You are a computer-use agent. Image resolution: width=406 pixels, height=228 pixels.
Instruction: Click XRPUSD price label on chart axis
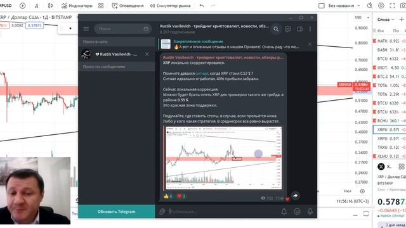pyautogui.click(x=344, y=85)
